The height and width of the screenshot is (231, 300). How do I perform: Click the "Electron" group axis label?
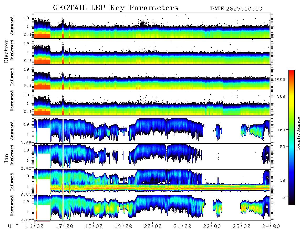coord(6,51)
